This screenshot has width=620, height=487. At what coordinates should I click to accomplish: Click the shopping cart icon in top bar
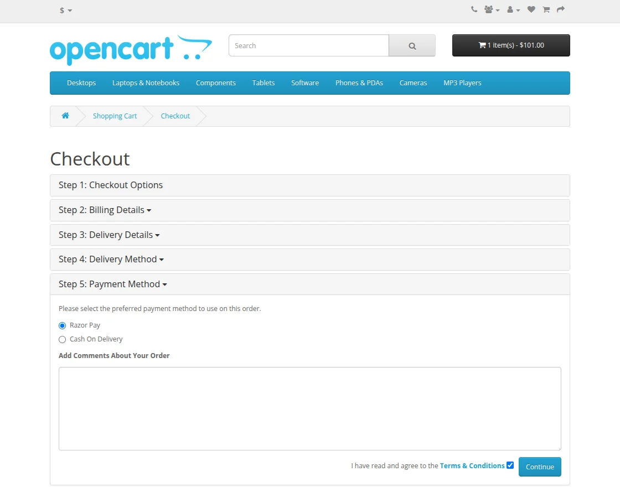point(546,9)
